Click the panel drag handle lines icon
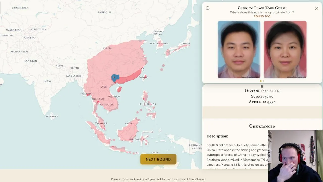Viewport: 323px width, 182px height. click(262, 86)
